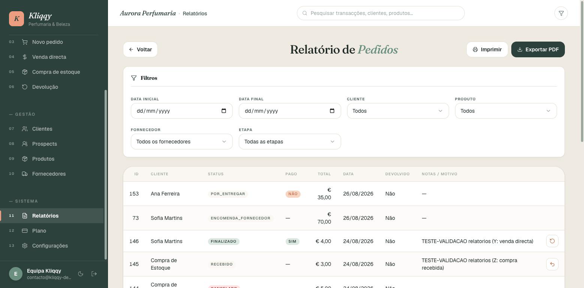Viewport: 584px width, 288px height.
Task: Click return icon on order 145 row
Action: 552,264
